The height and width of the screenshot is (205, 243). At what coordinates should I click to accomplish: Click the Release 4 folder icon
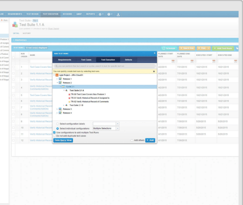(x=60, y=113)
